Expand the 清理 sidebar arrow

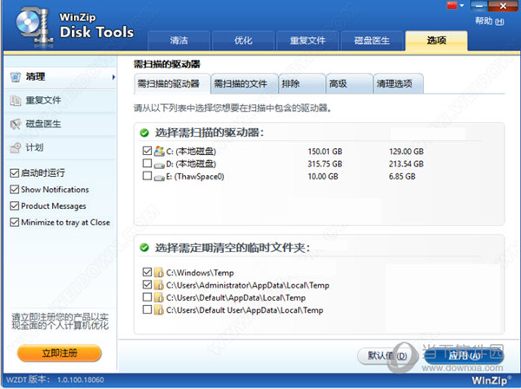pyautogui.click(x=114, y=77)
